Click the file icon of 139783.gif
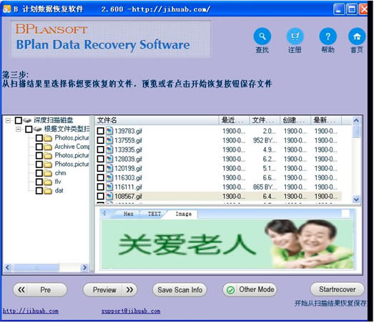The height and width of the screenshot is (322, 374). (109, 131)
